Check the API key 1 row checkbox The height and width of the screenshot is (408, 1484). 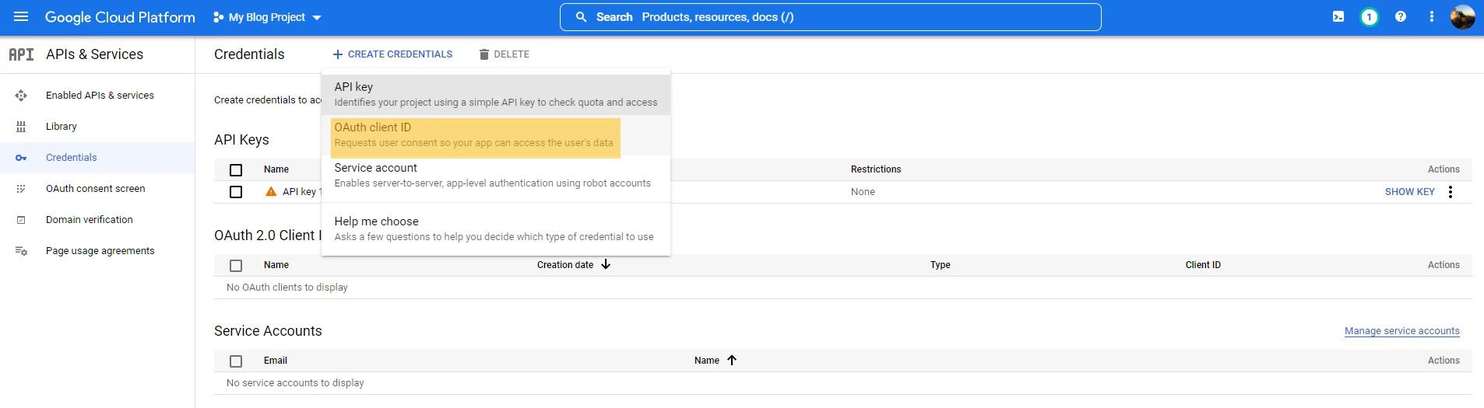pos(236,192)
